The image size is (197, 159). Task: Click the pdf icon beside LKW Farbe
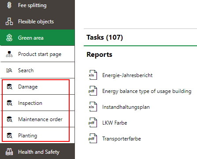coord(93,122)
